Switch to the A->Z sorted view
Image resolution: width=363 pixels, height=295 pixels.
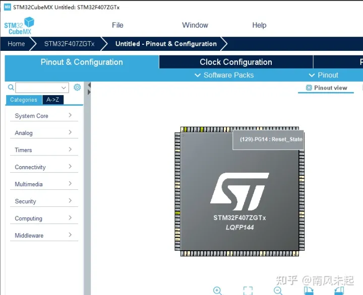[53, 100]
